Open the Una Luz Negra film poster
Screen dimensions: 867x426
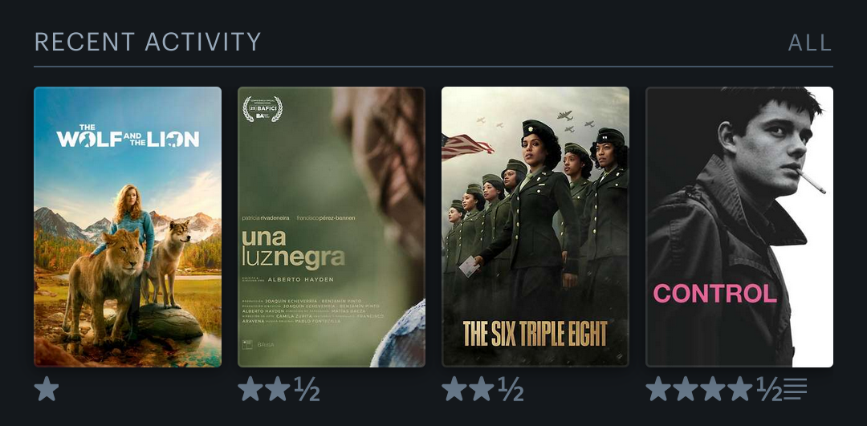pyautogui.click(x=332, y=226)
